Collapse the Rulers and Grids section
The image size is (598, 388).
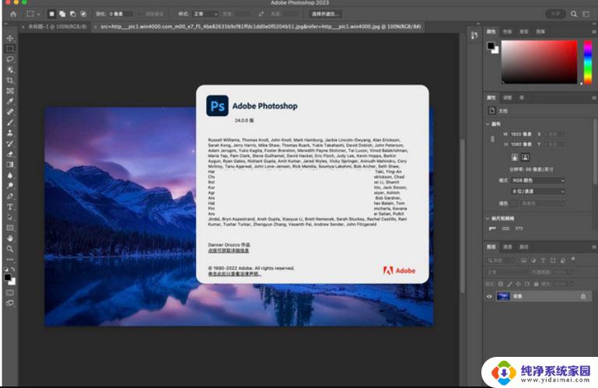[488, 218]
